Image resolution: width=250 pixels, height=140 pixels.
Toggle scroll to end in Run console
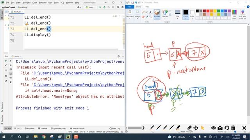pyautogui.click(x=11, y=73)
